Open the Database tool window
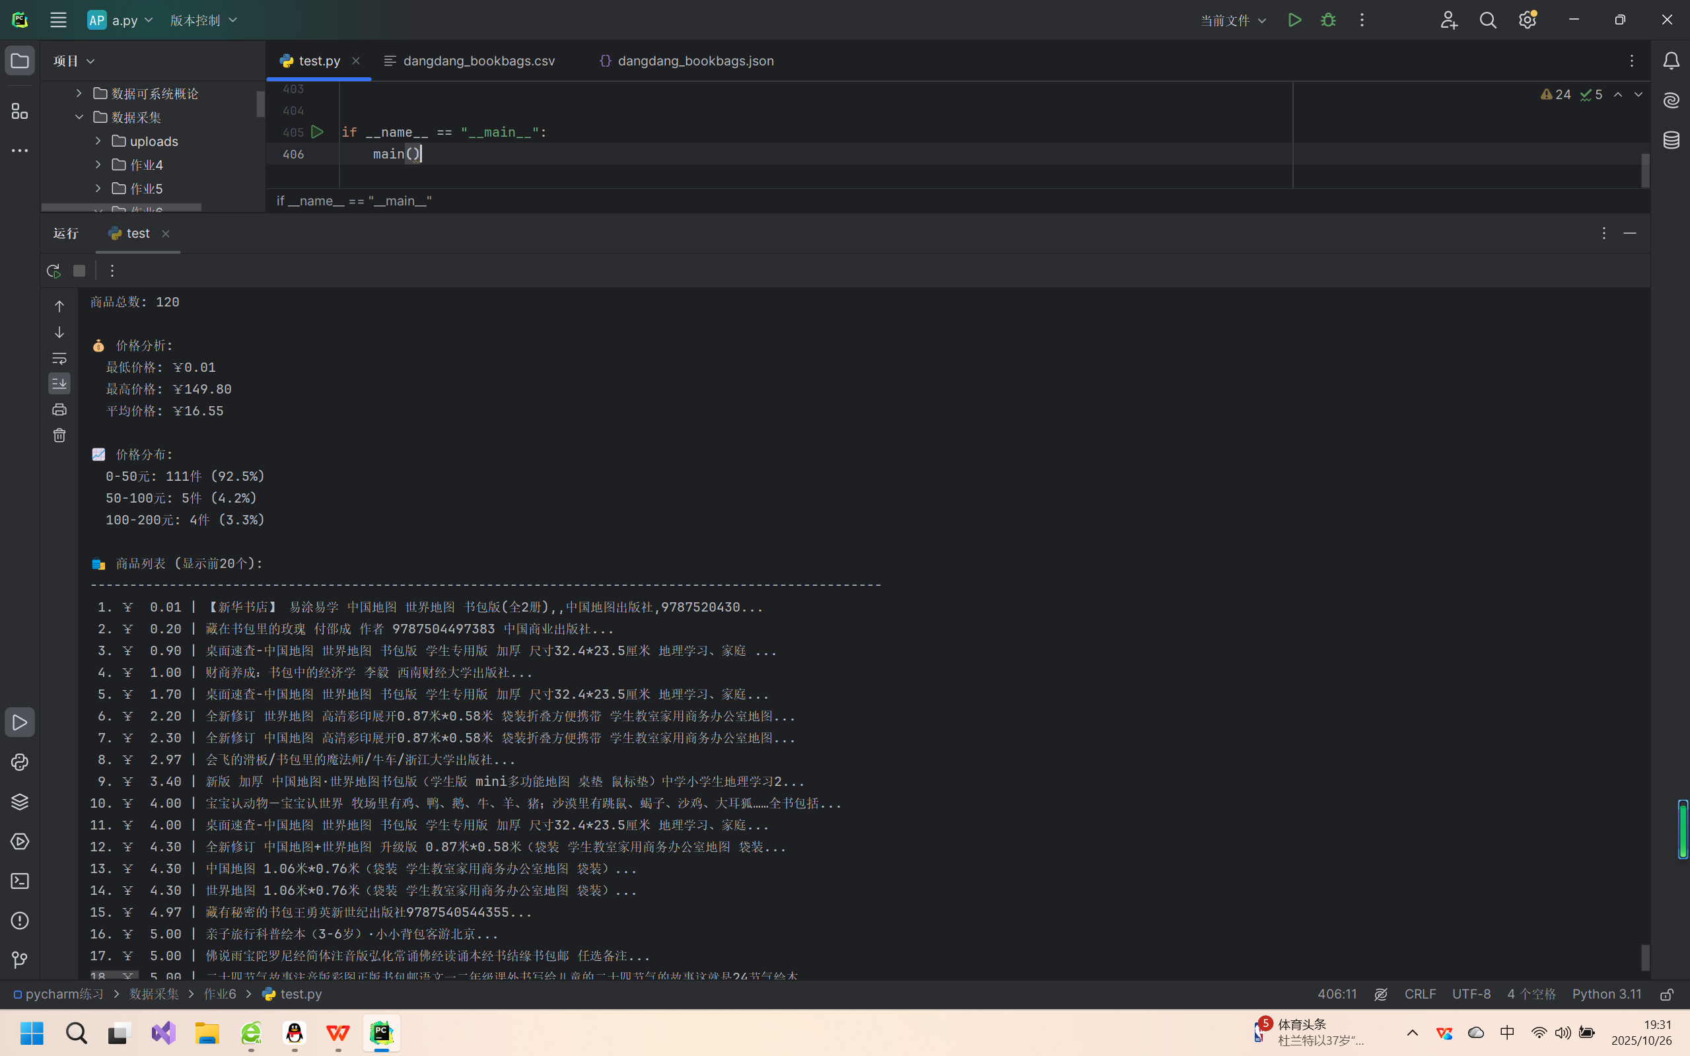 tap(1671, 140)
